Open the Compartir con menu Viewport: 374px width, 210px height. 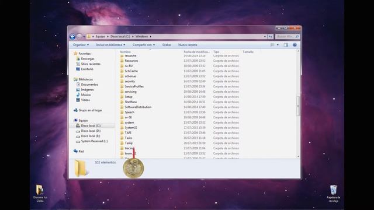(x=144, y=45)
